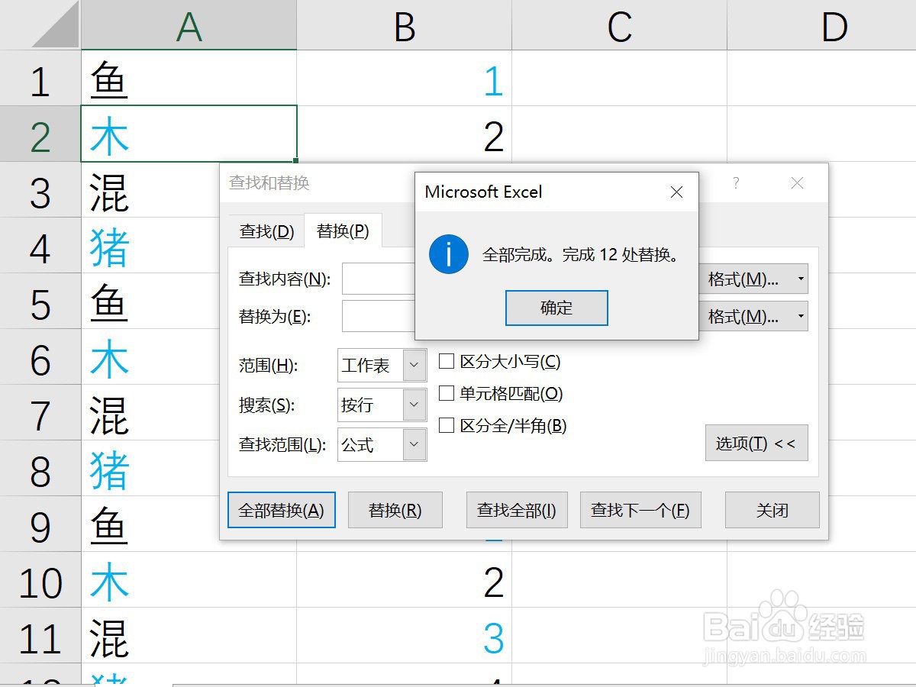This screenshot has height=687, width=916.
Task: Click the 替换(R) button
Action: 395,510
